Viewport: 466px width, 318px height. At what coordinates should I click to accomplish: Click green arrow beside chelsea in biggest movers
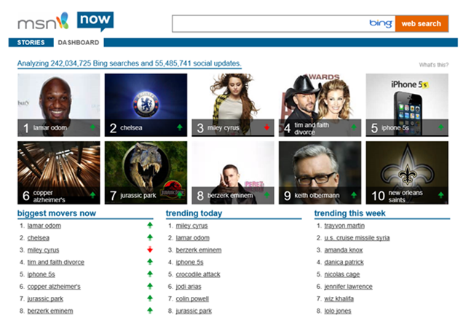(x=150, y=237)
